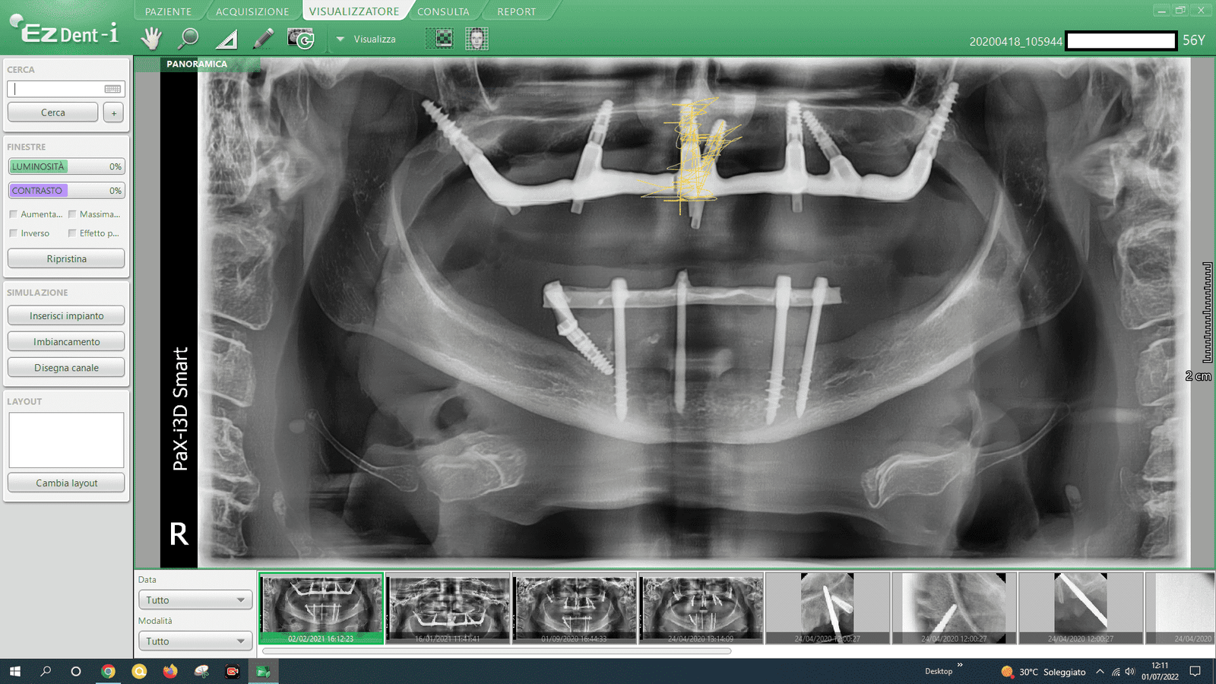
Task: Check the Massima option
Action: [72, 214]
